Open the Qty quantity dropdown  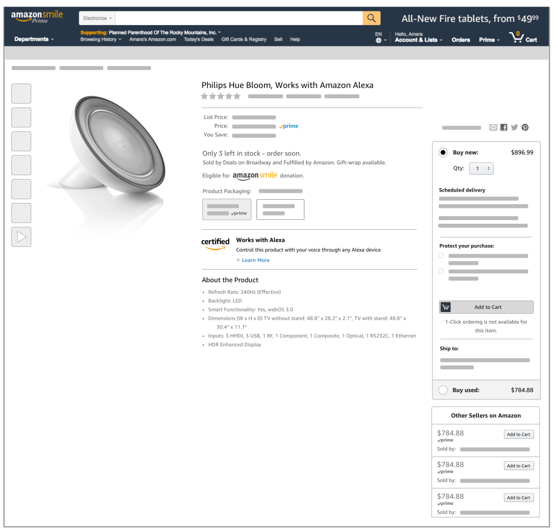pyautogui.click(x=482, y=169)
